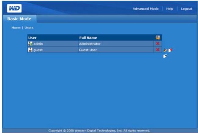Select the admin user name

pyautogui.click(x=38, y=44)
